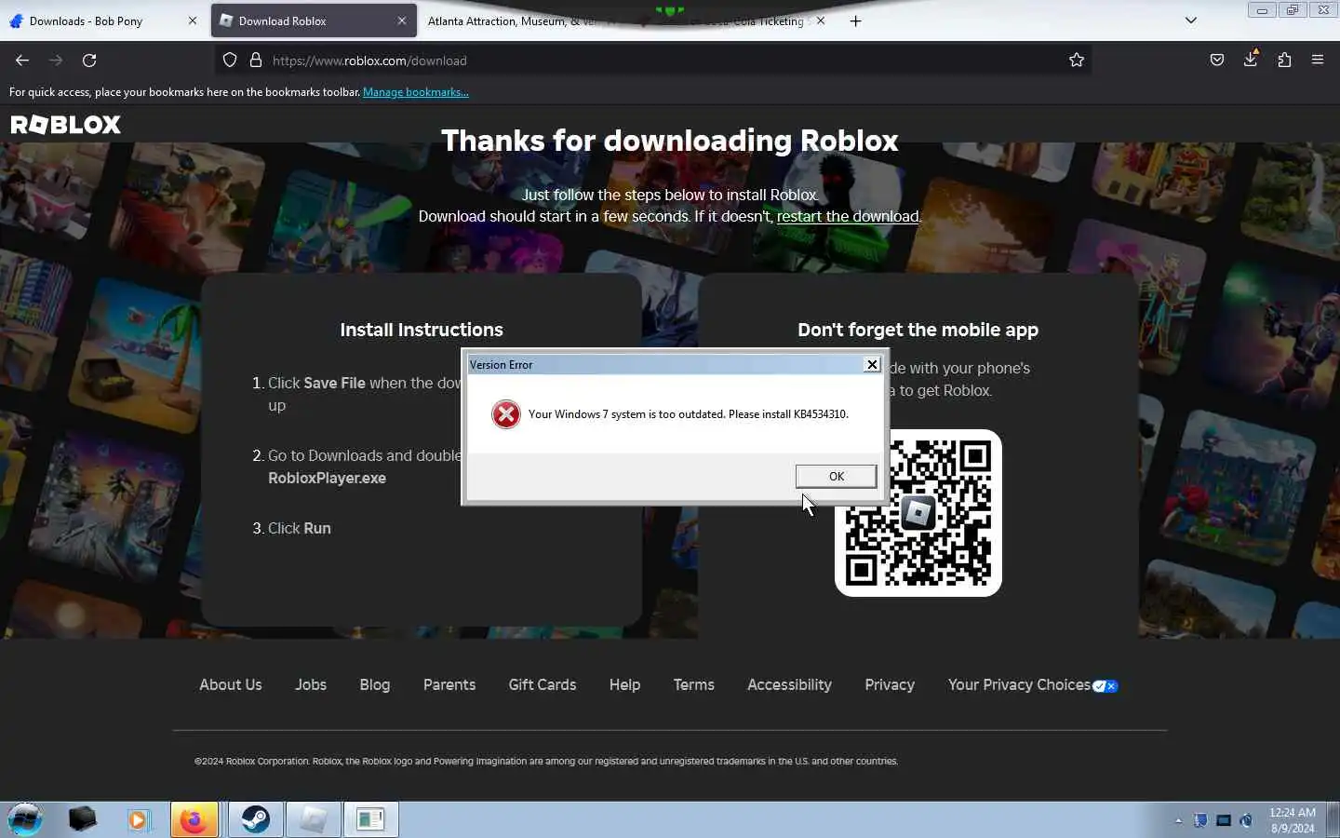Click the Action Center flag tray icon

coord(1200,820)
